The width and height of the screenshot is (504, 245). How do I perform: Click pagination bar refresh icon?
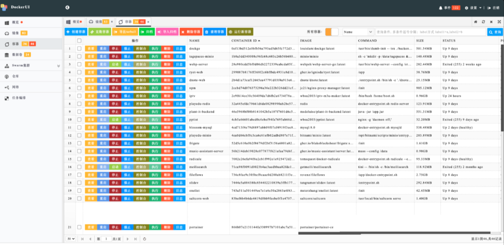pyautogui.click(x=145, y=239)
